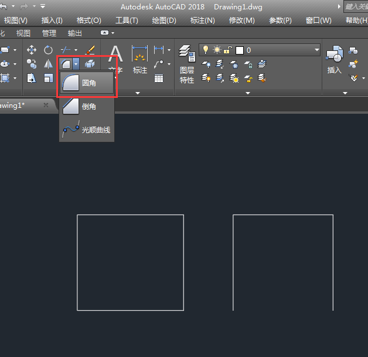The height and width of the screenshot is (357, 368).
Task: Toggle layer 0 lock padlock icon
Action: [228, 50]
